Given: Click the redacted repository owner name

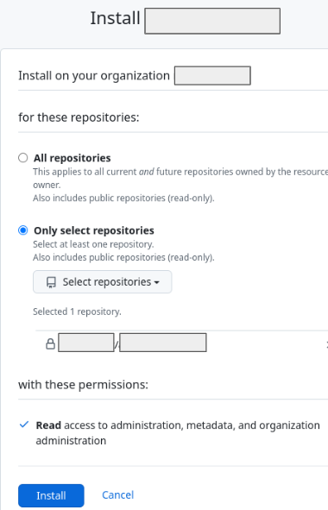Looking at the screenshot, I should (86, 343).
